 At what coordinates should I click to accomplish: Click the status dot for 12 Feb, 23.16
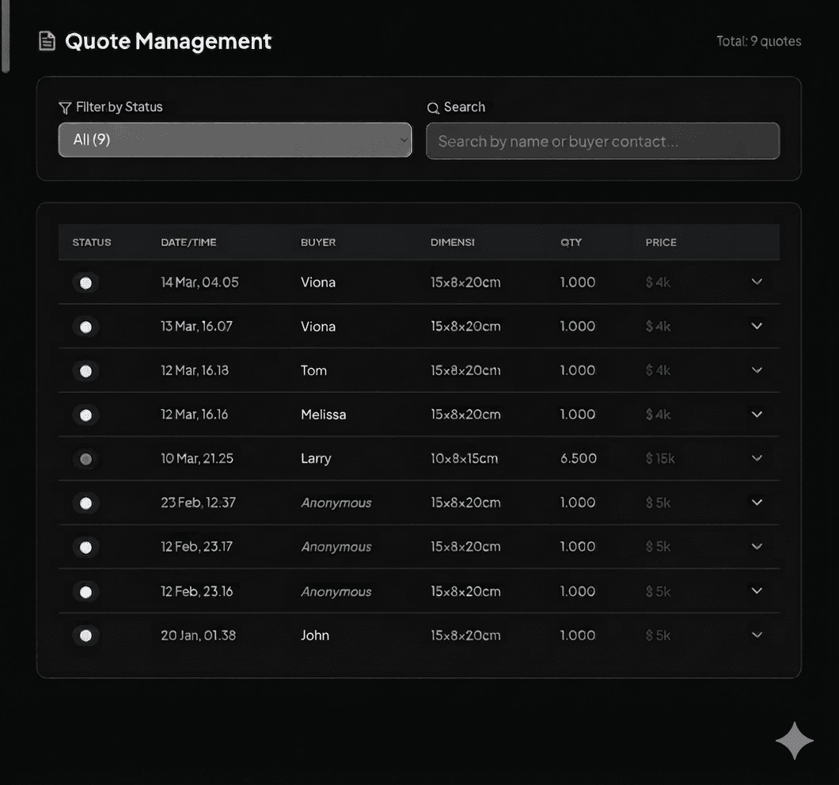point(85,591)
